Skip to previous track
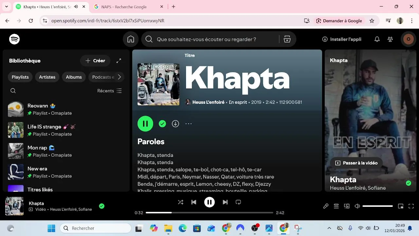This screenshot has width=419, height=236. click(x=194, y=202)
